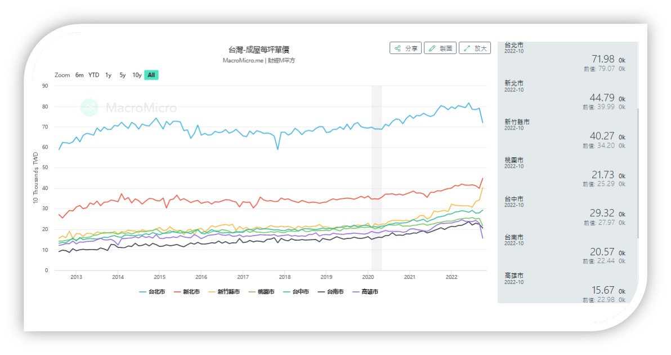Enlarge chart with 放大 button
The width and height of the screenshot is (671, 355).
[475, 48]
